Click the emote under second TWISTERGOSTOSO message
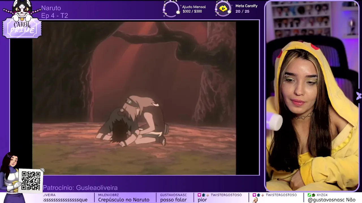362x203 pixels. pyautogui.click(x=255, y=200)
